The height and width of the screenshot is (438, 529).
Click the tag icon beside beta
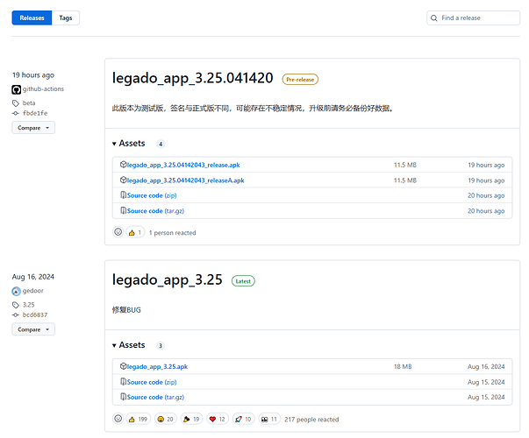coord(16,103)
